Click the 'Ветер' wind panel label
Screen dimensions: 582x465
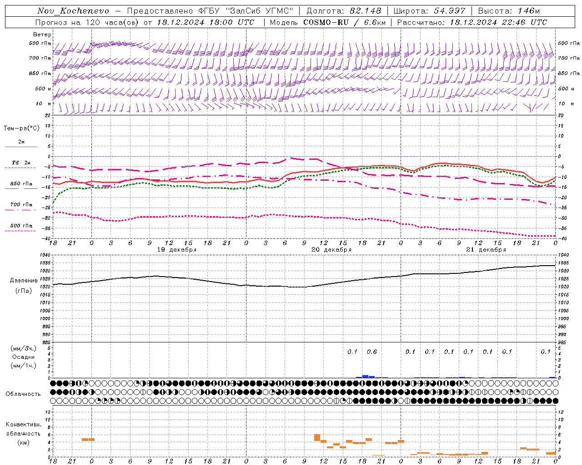pos(42,35)
